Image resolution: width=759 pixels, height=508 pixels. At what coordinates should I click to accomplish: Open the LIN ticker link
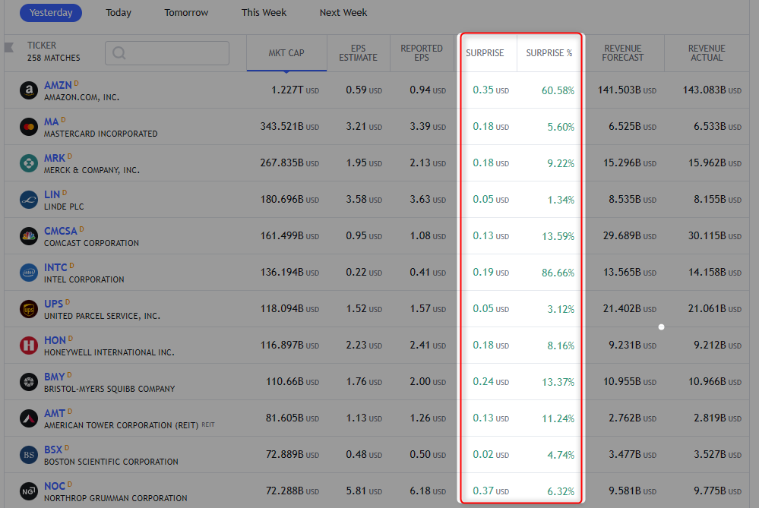52,194
